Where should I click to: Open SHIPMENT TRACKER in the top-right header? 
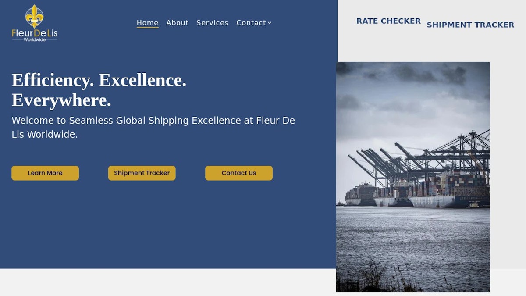click(470, 25)
